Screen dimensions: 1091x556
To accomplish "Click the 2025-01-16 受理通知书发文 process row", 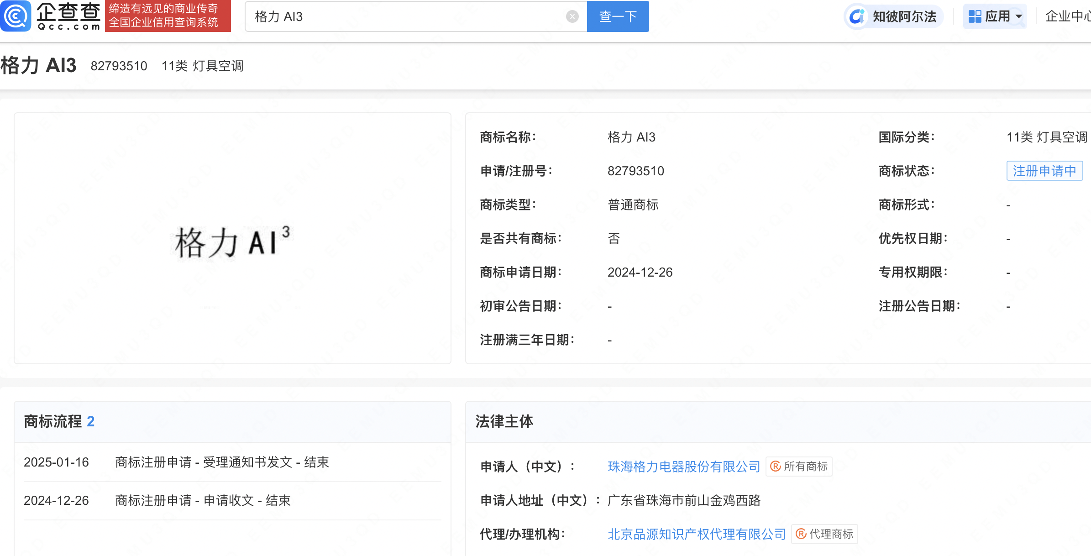I will click(x=232, y=462).
